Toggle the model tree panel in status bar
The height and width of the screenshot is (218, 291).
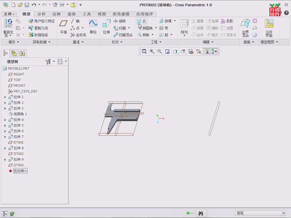pos(5,214)
